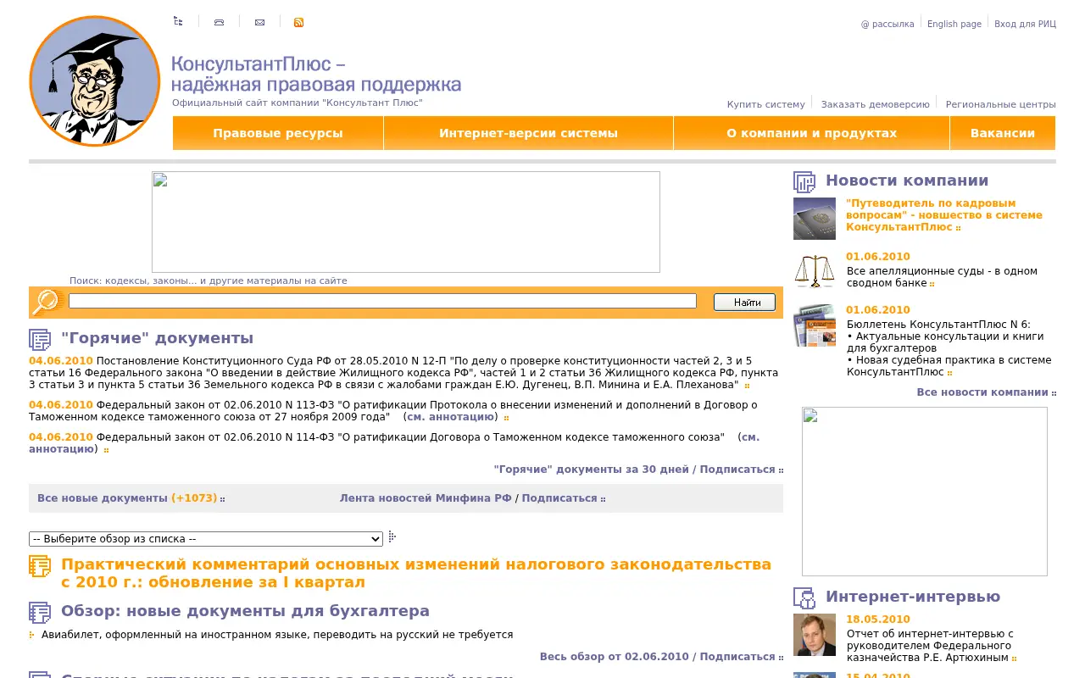Click the small icon next to the review dropdown
1085x678 pixels.
392,536
